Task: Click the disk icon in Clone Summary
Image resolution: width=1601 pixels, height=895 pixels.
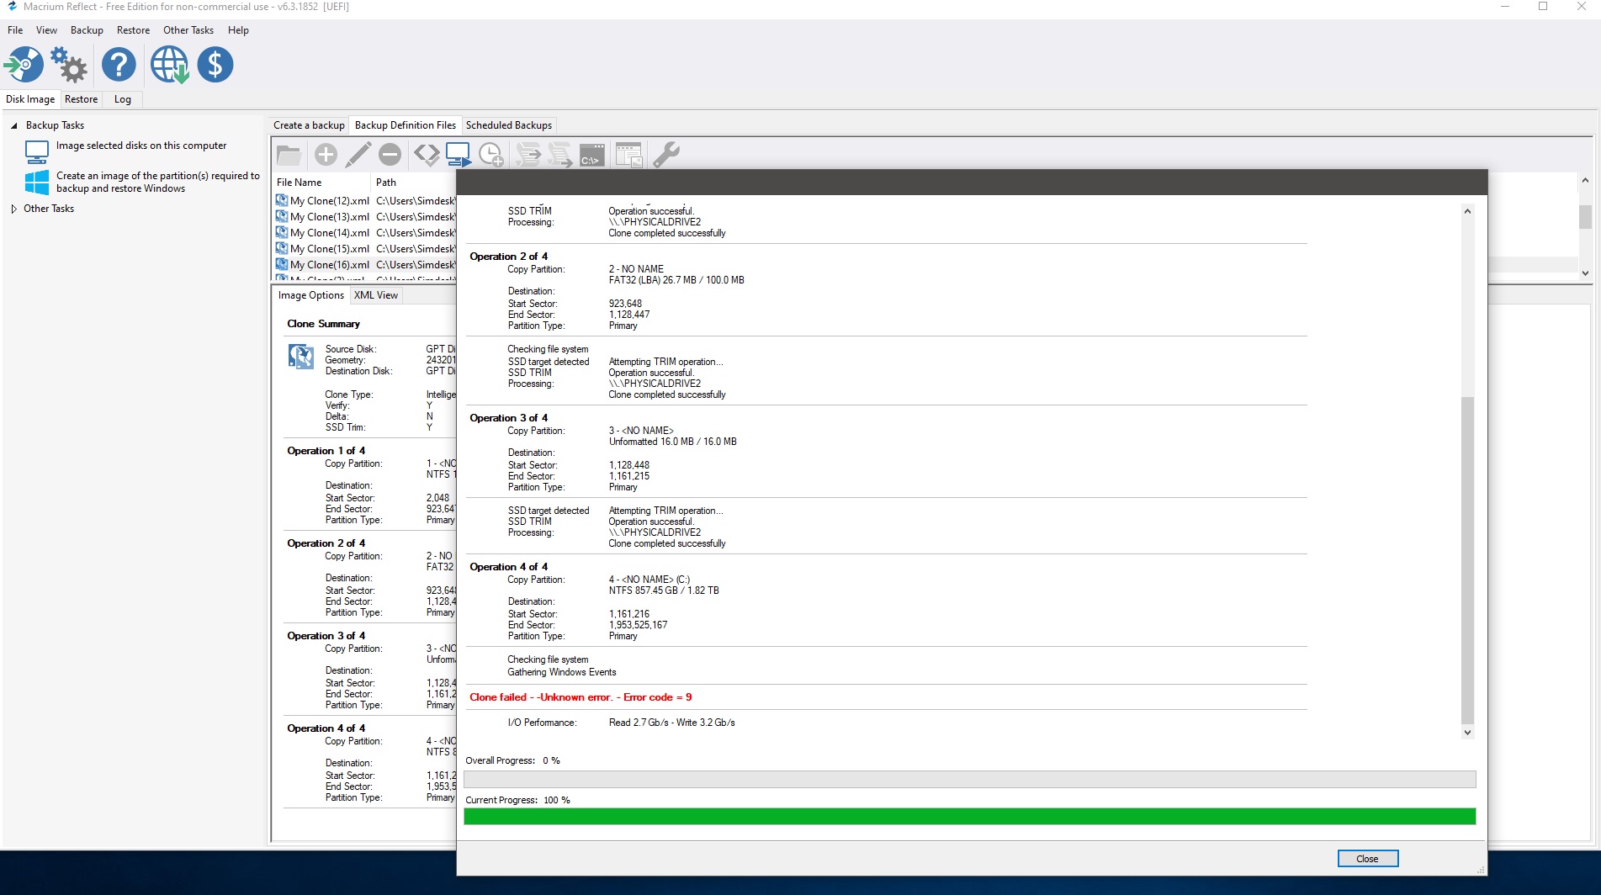Action: click(x=301, y=357)
